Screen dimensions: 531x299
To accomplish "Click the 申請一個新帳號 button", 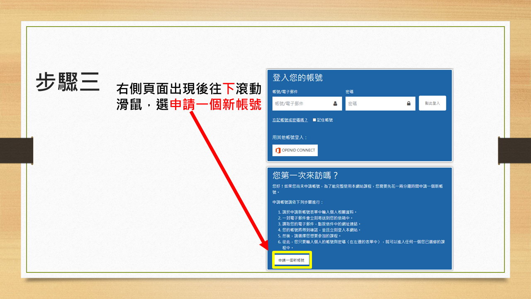I will tap(291, 260).
